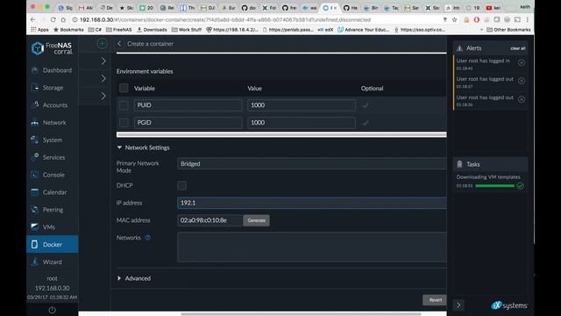Open the Storage section
This screenshot has width=561, height=316.
tap(53, 88)
